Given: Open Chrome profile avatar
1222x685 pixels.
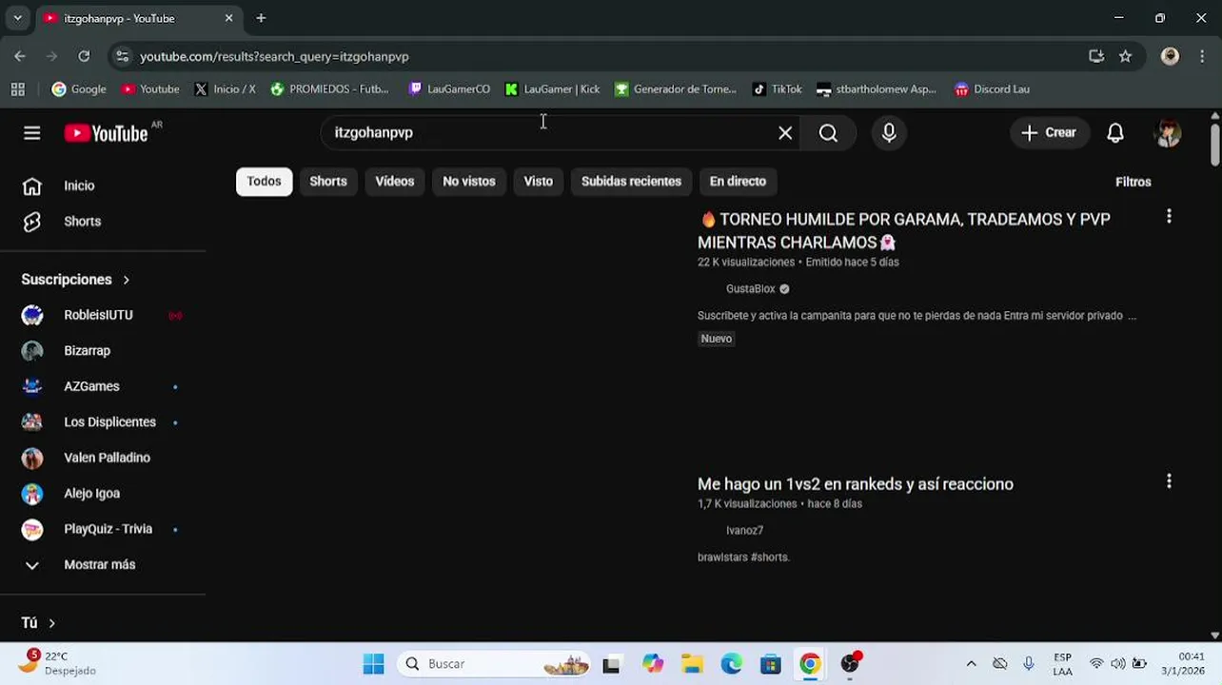Looking at the screenshot, I should (x=1170, y=56).
